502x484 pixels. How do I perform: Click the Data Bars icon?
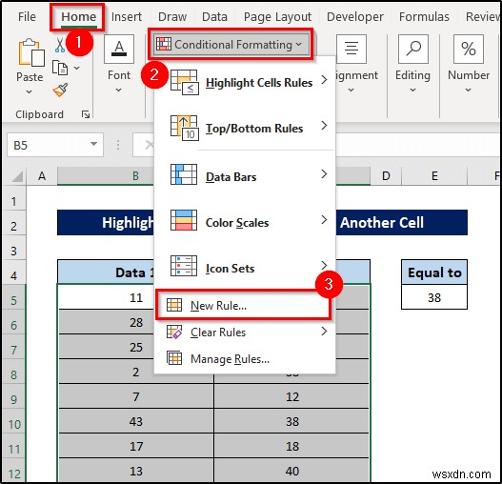(x=184, y=174)
